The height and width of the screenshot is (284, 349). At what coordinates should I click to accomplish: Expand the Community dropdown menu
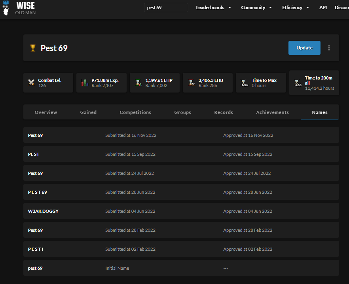(x=256, y=8)
